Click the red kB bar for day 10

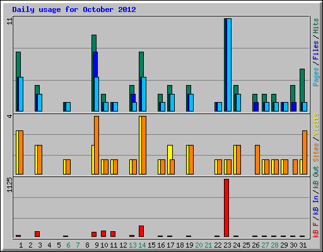pos(103,234)
